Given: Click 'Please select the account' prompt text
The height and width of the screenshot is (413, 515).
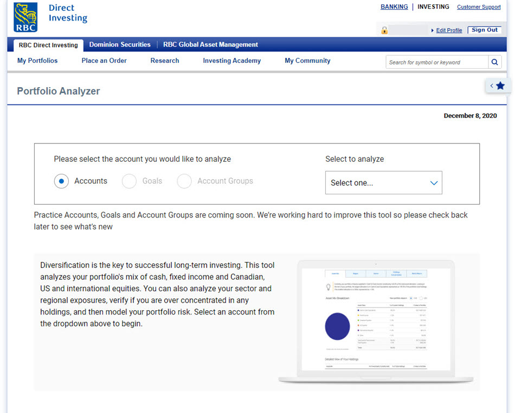Looking at the screenshot, I should 143,159.
